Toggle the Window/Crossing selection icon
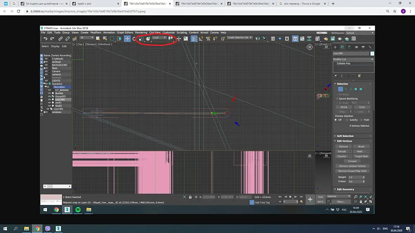This screenshot has width=415, height=233. tap(119, 39)
